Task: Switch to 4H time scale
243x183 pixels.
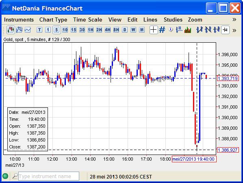Action: [108, 30]
